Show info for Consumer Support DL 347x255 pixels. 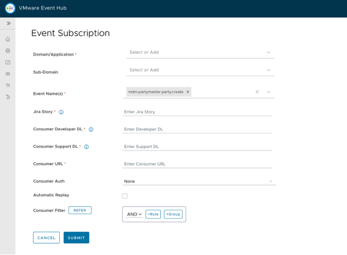coord(87,146)
